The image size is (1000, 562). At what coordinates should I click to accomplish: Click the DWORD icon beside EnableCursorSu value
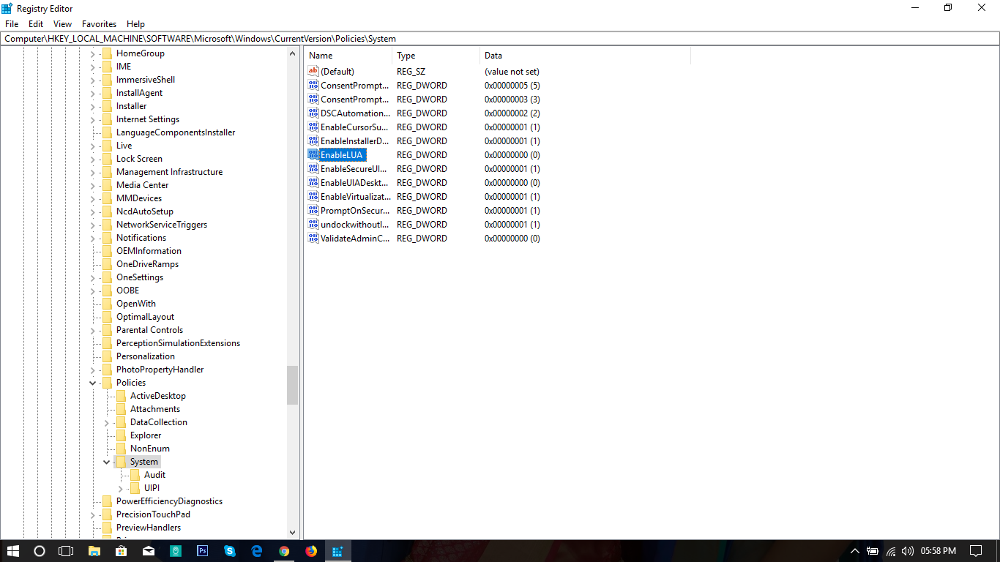pyautogui.click(x=313, y=127)
